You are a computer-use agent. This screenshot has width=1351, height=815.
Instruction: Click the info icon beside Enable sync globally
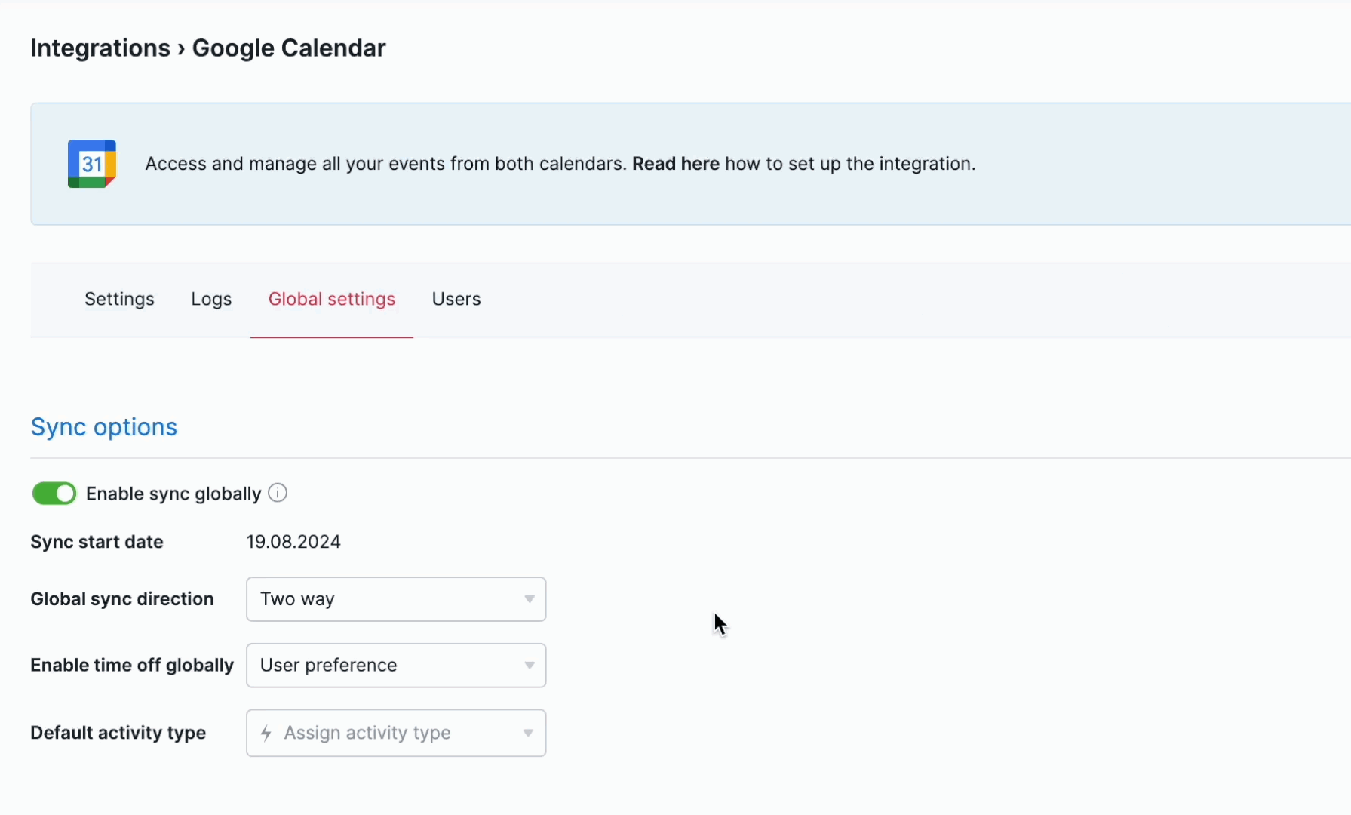[278, 494]
